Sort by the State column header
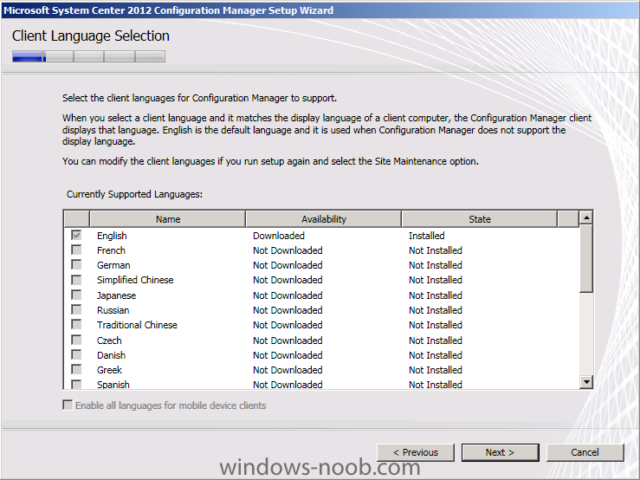Image resolution: width=640 pixels, height=480 pixels. (x=480, y=219)
